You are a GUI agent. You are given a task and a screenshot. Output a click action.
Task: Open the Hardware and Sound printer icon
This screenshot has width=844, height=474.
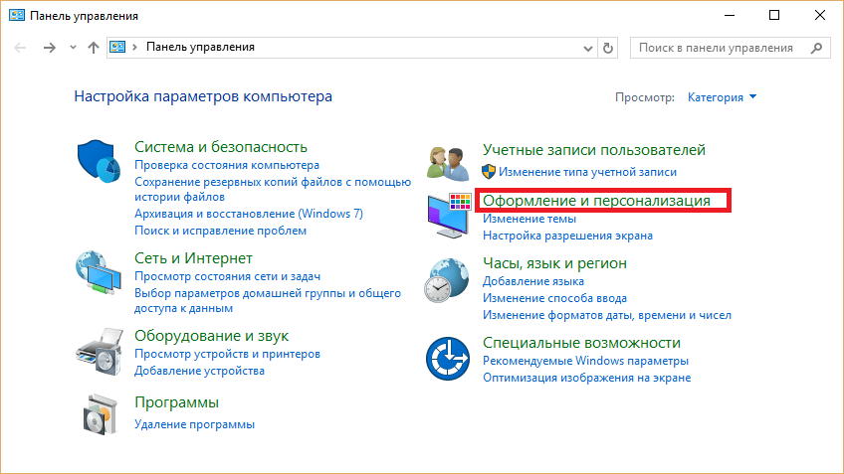[100, 351]
